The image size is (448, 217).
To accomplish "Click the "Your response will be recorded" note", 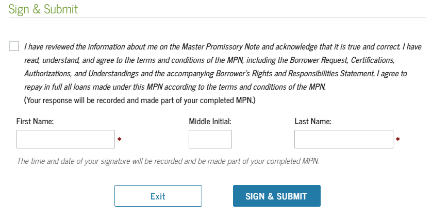I will 140,100.
